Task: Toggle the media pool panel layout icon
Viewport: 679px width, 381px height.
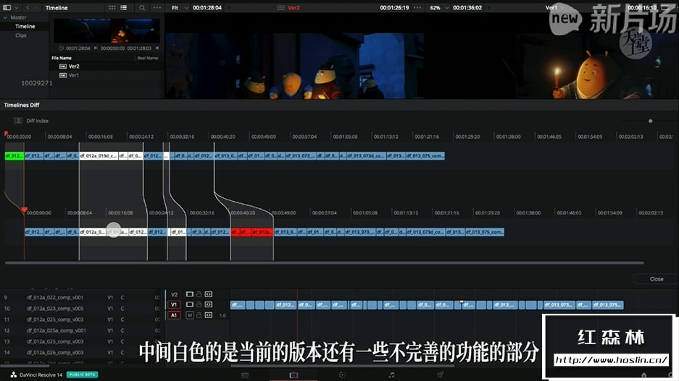Action: 7,7
